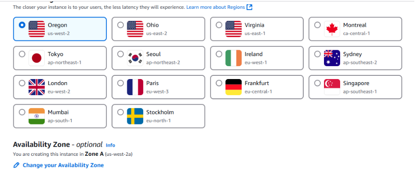
Task: Select the Ohio us-east-2 radio button
Action: [x=120, y=25]
